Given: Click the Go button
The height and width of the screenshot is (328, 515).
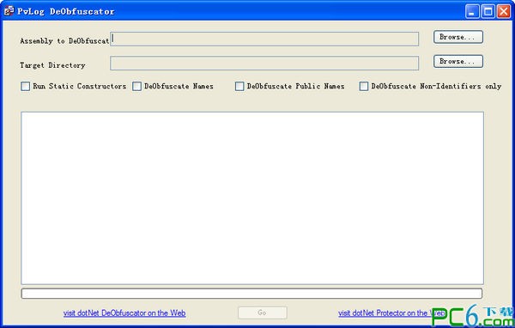Looking at the screenshot, I should click(x=263, y=313).
